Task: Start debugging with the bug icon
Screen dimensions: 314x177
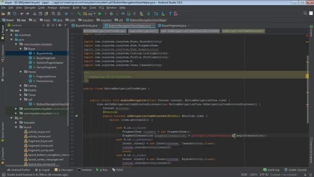Action: [111, 14]
